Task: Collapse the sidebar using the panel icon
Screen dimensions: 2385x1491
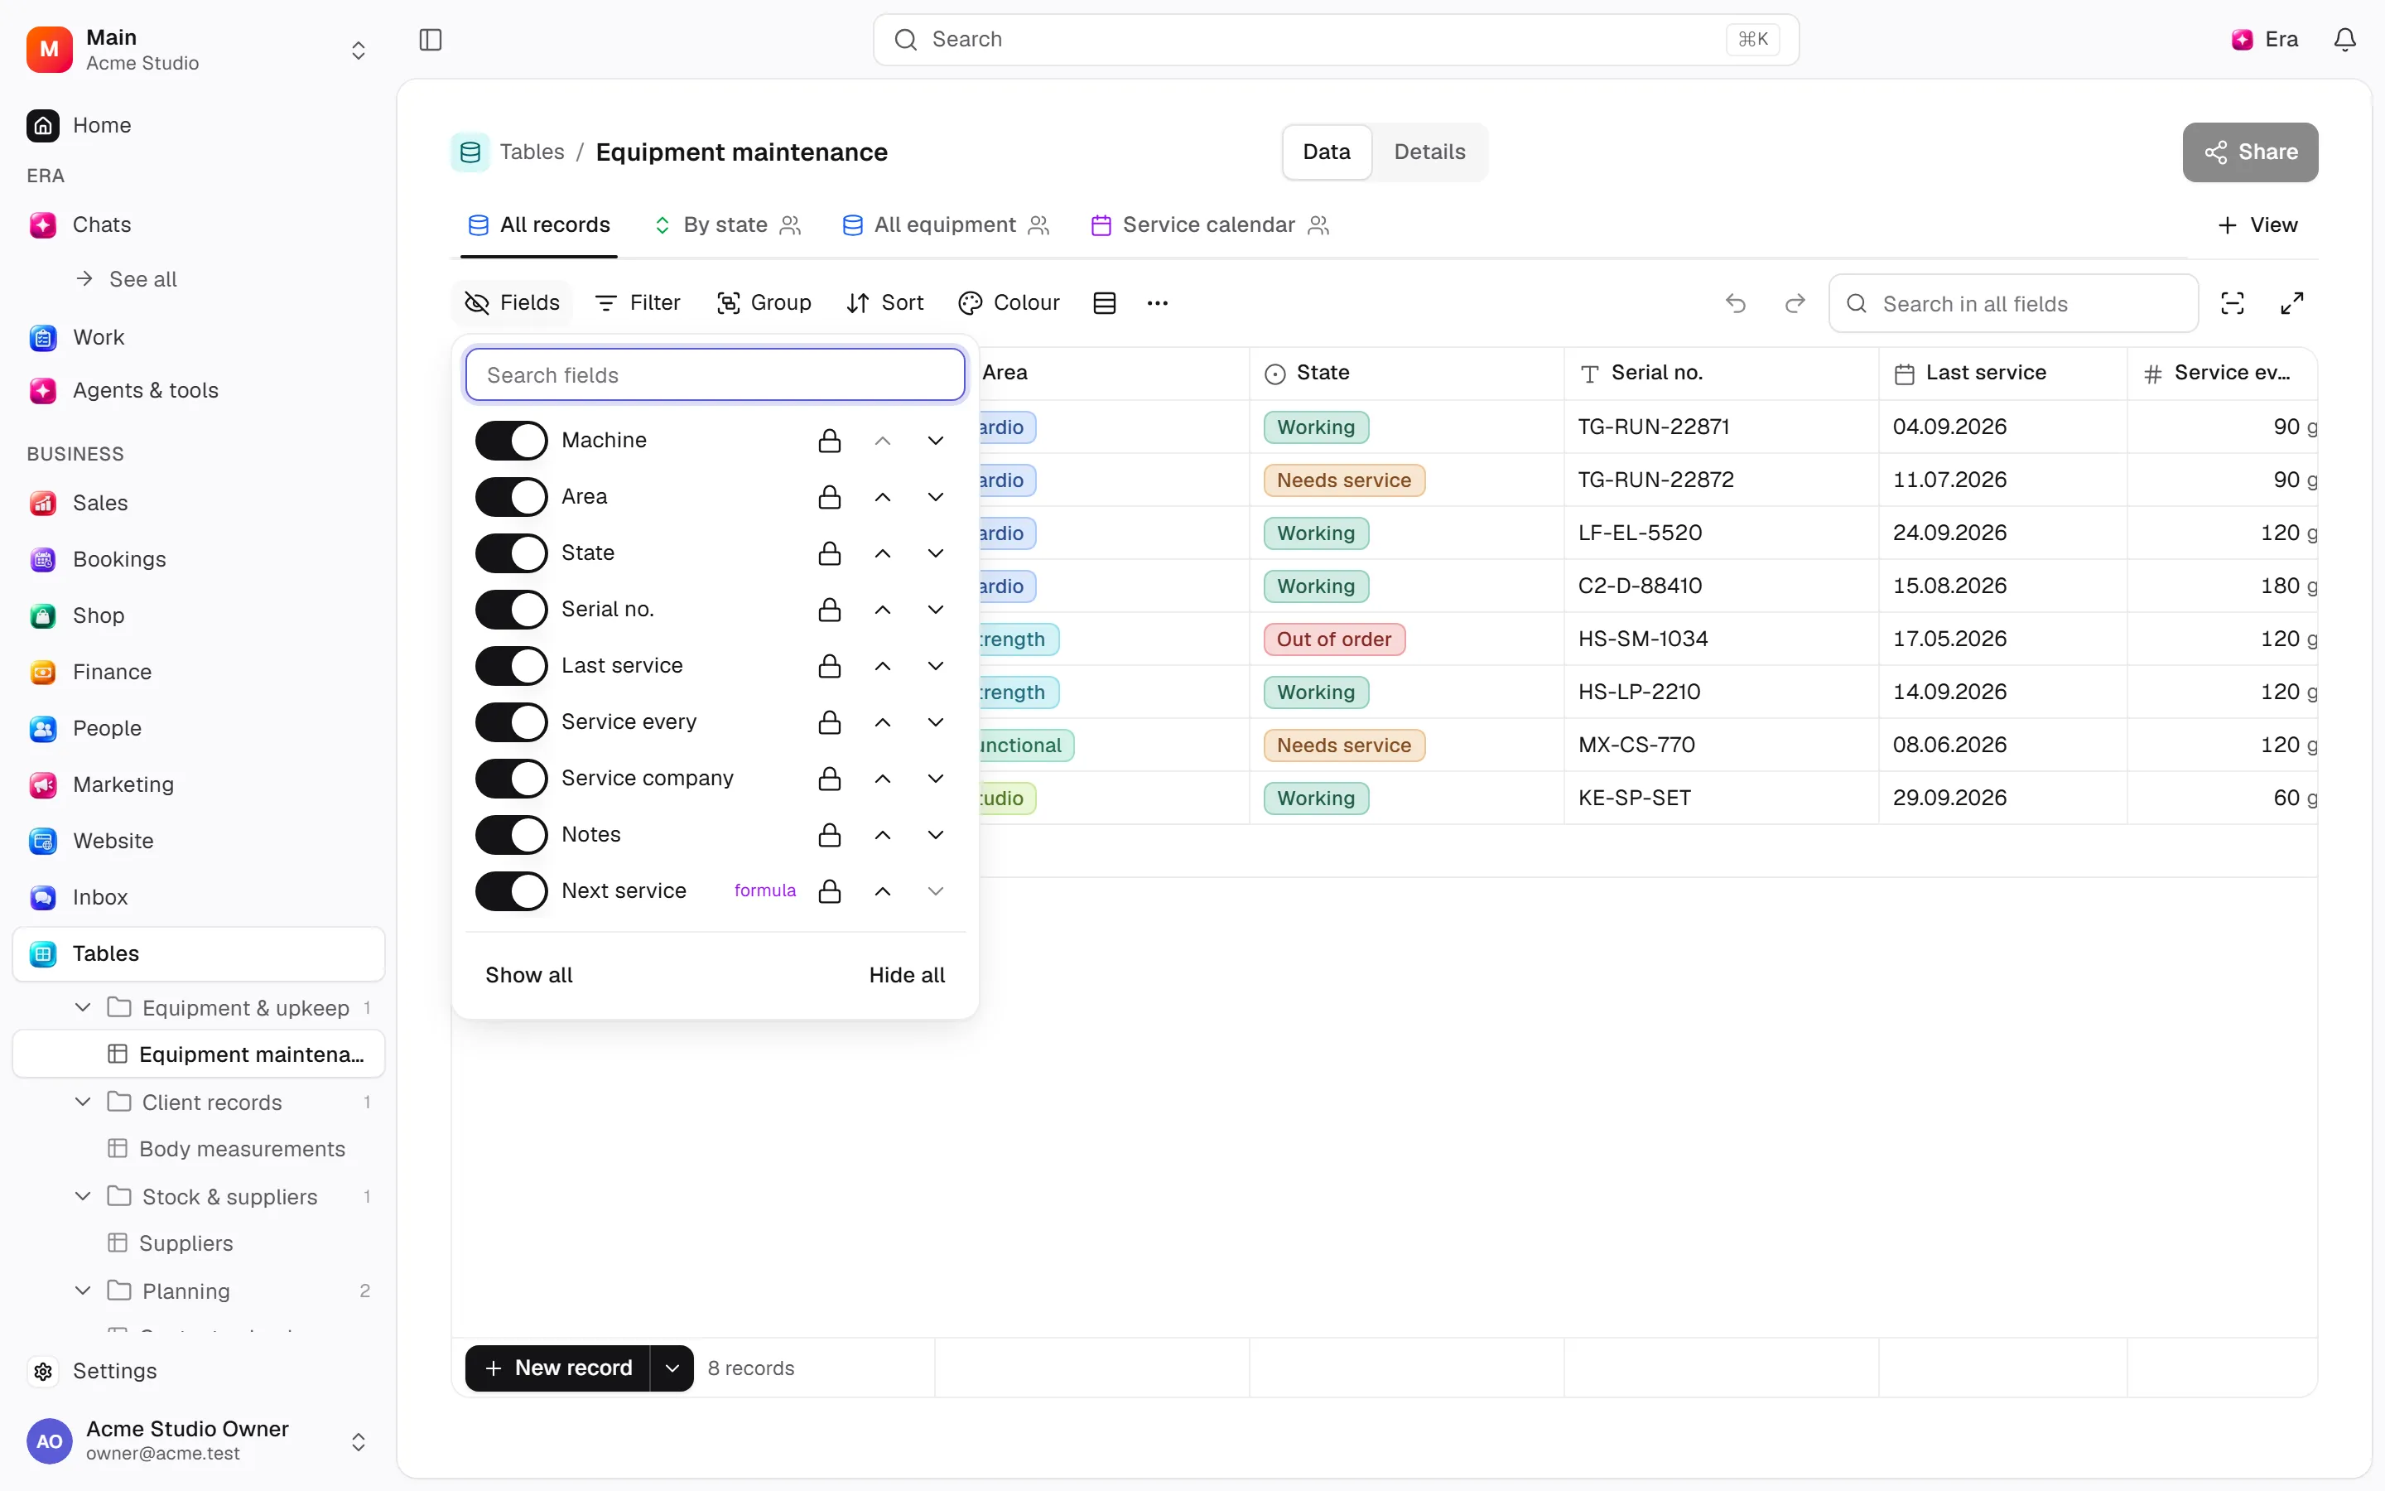Action: tap(431, 40)
